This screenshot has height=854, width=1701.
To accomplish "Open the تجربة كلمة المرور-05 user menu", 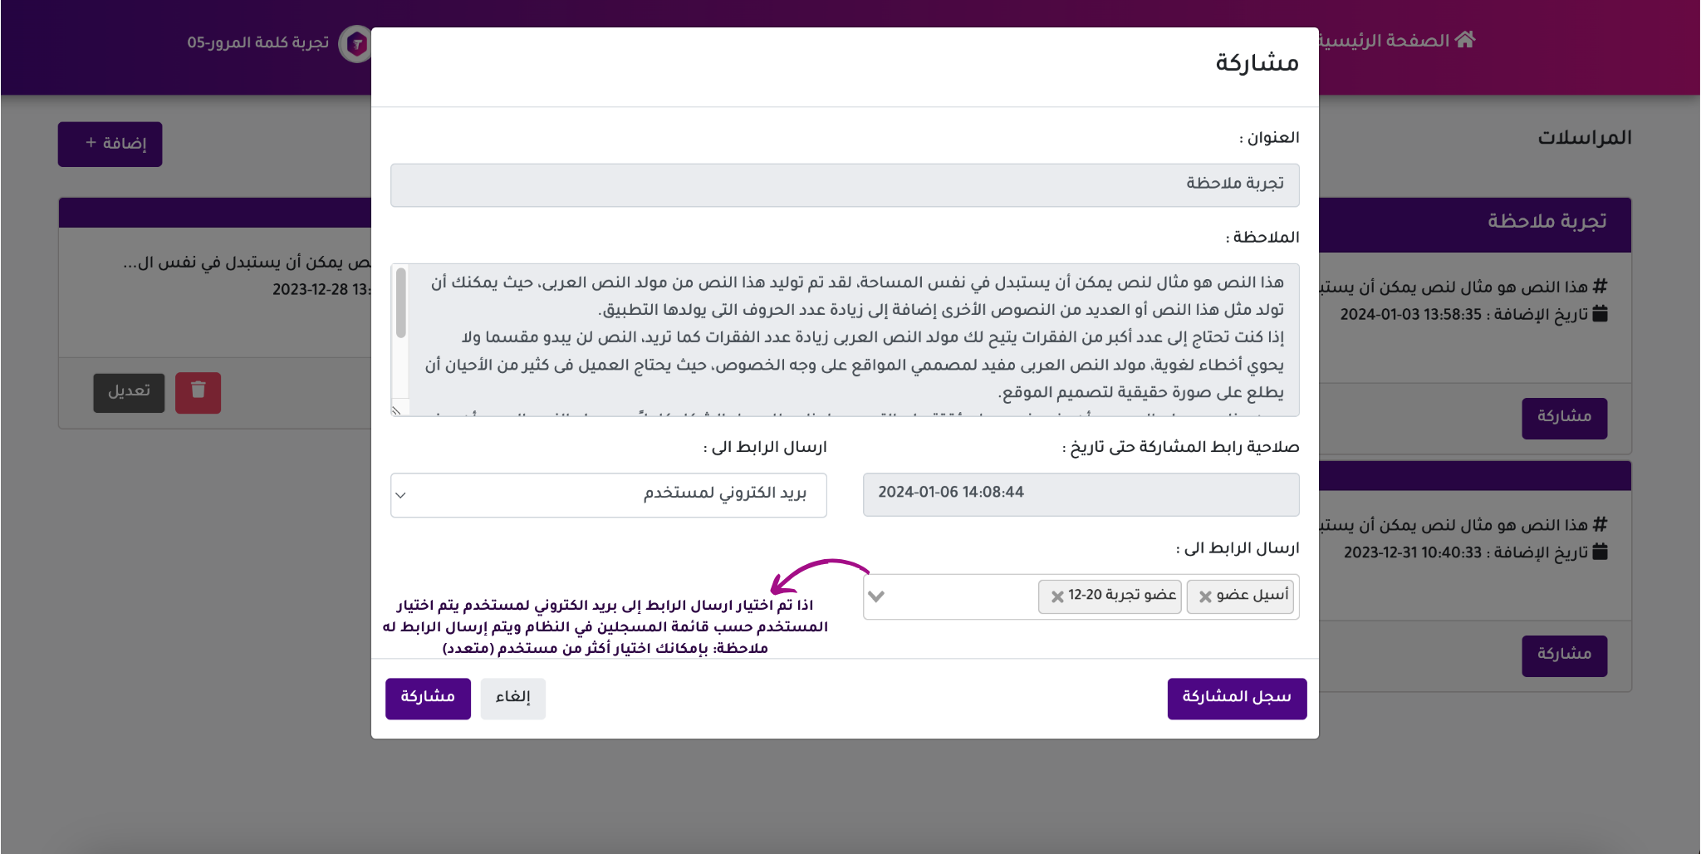I will point(257,42).
